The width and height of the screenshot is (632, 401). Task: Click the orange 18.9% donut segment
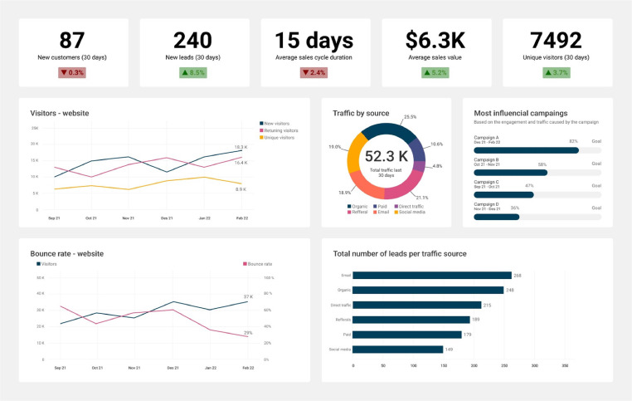coord(366,186)
